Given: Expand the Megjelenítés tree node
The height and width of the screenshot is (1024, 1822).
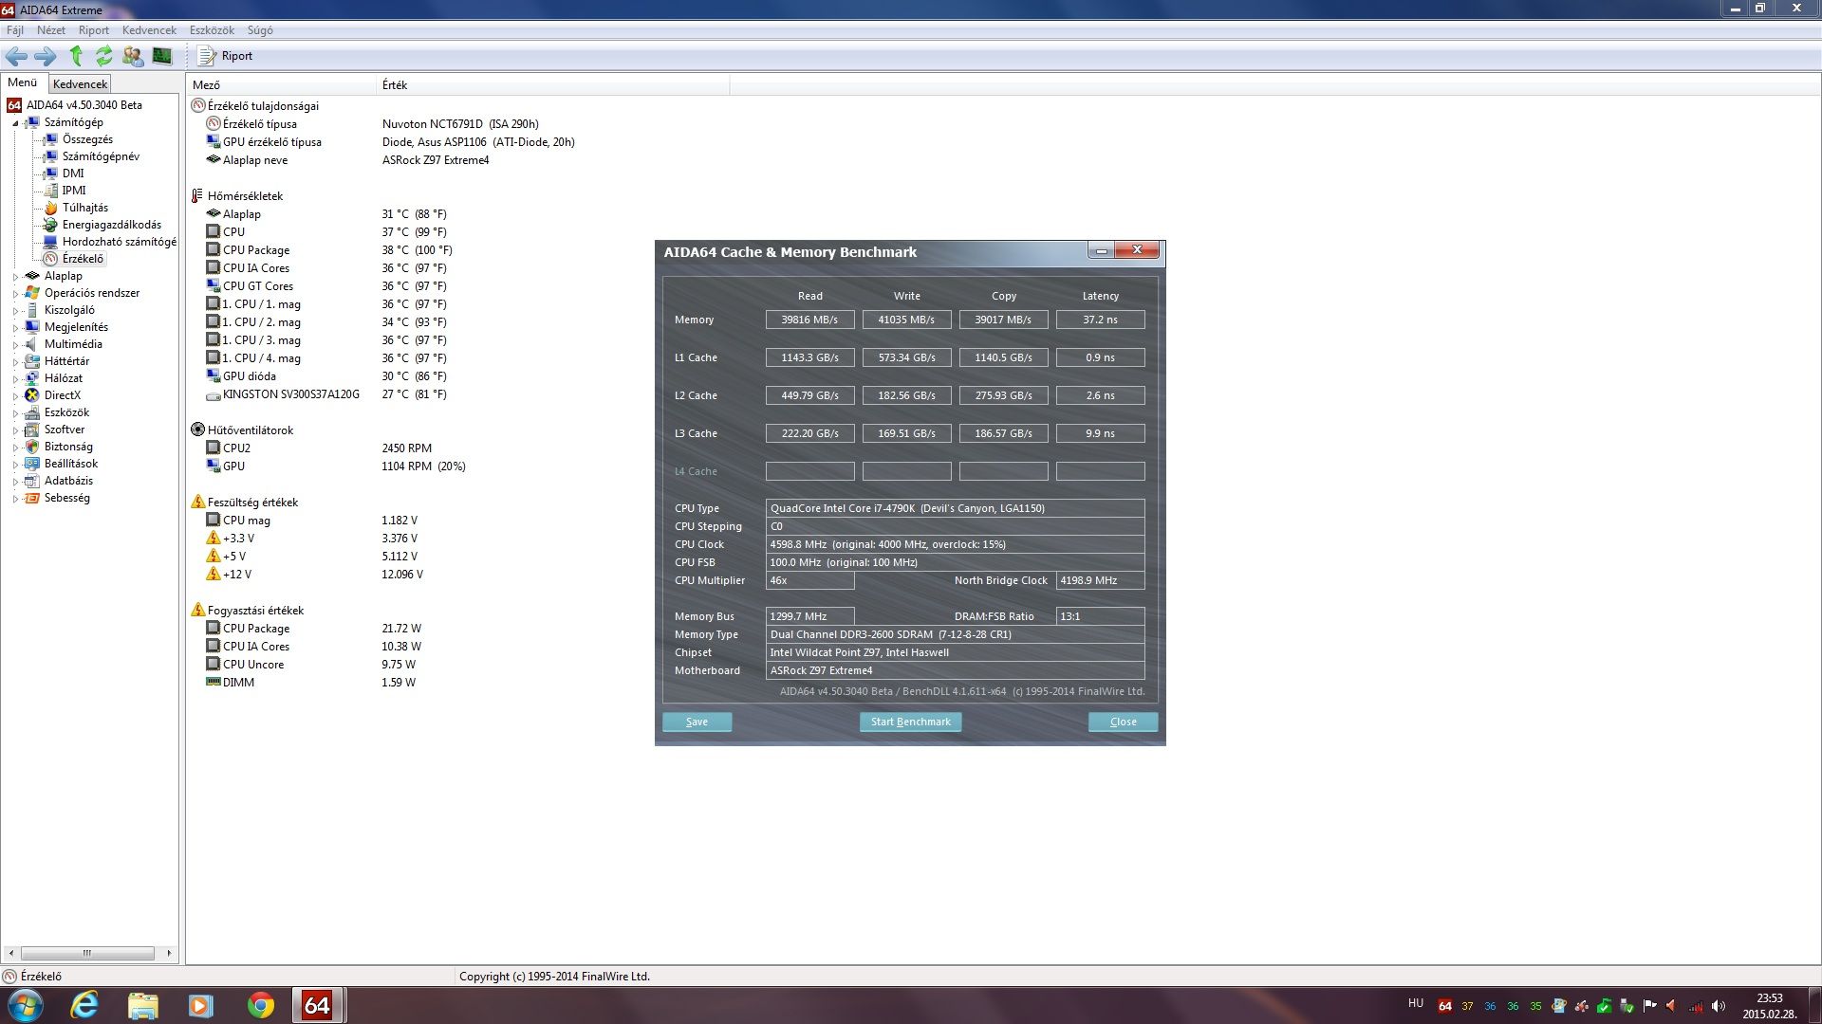Looking at the screenshot, I should pyautogui.click(x=15, y=328).
